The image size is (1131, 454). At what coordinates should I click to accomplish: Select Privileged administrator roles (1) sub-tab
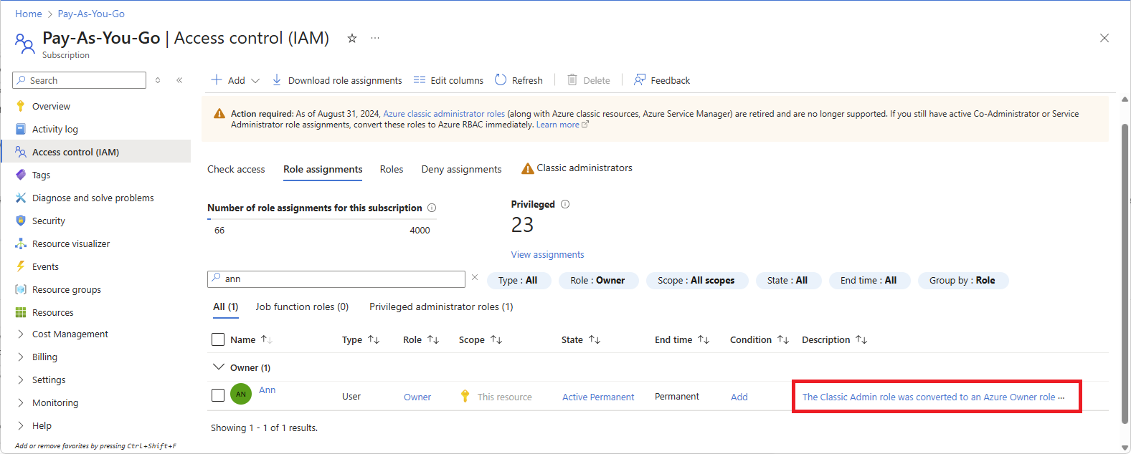point(441,306)
